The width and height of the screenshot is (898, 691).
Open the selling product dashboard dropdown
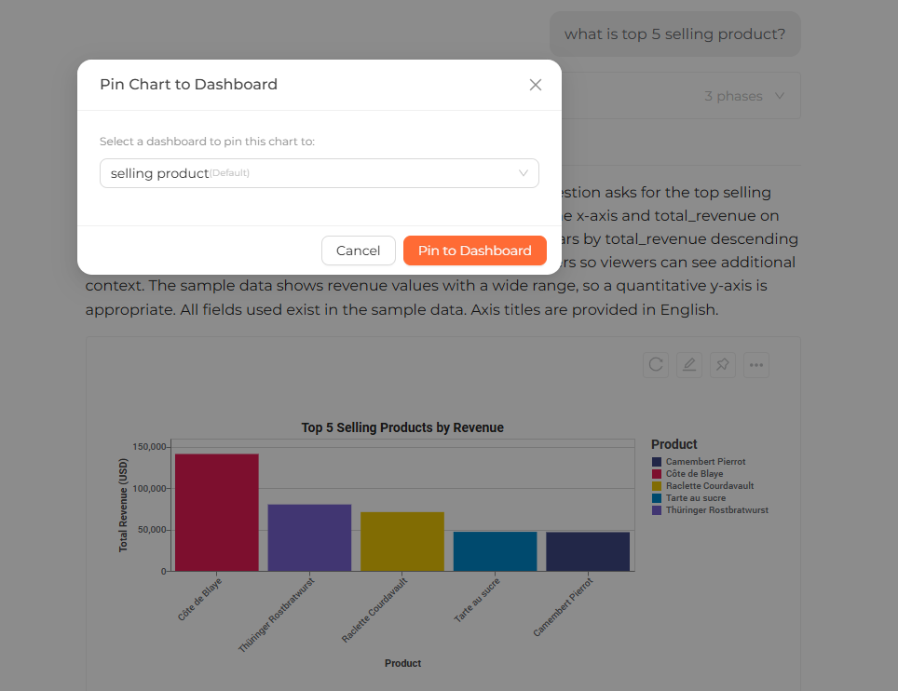pyautogui.click(x=319, y=173)
